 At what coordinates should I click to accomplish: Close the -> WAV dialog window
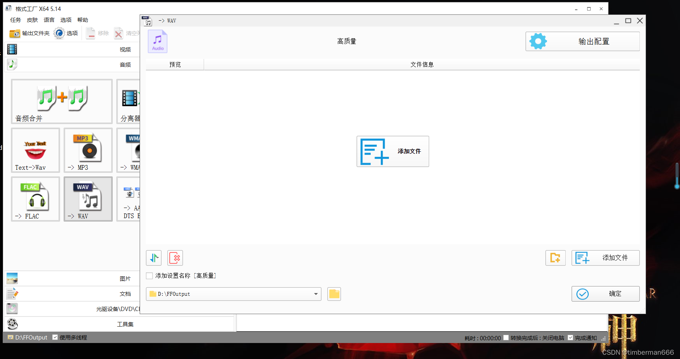tap(640, 21)
